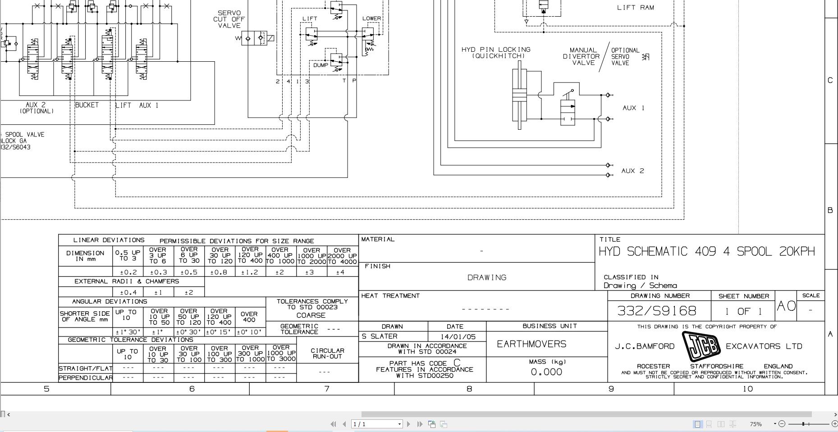Toggle single page view mode
The height and width of the screenshot is (432, 838).
click(698, 424)
